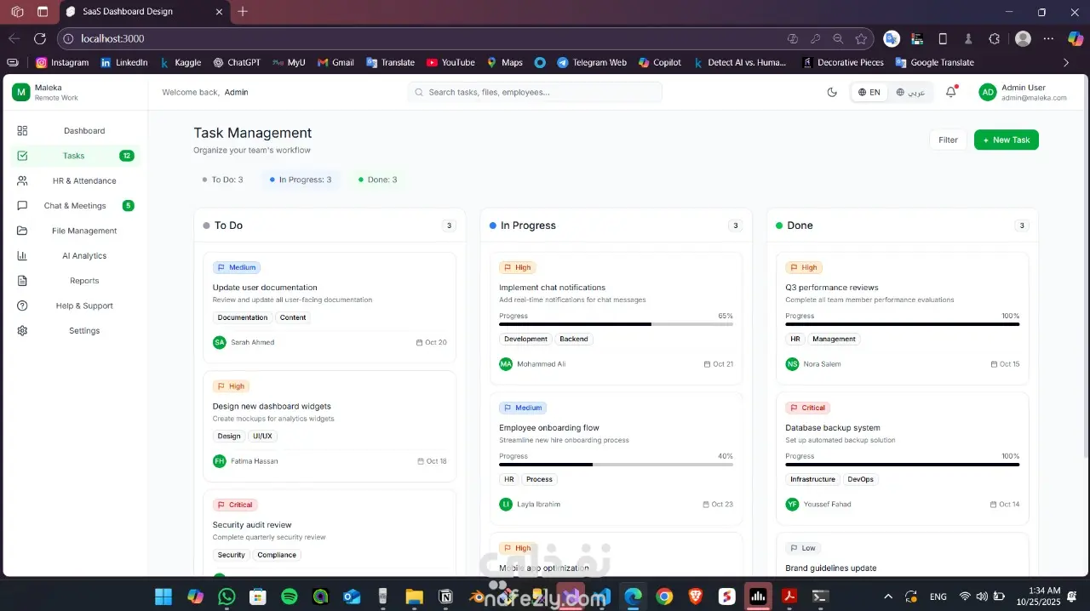Select the Done: 3 status chip
This screenshot has height=611, width=1090.
[x=377, y=180]
